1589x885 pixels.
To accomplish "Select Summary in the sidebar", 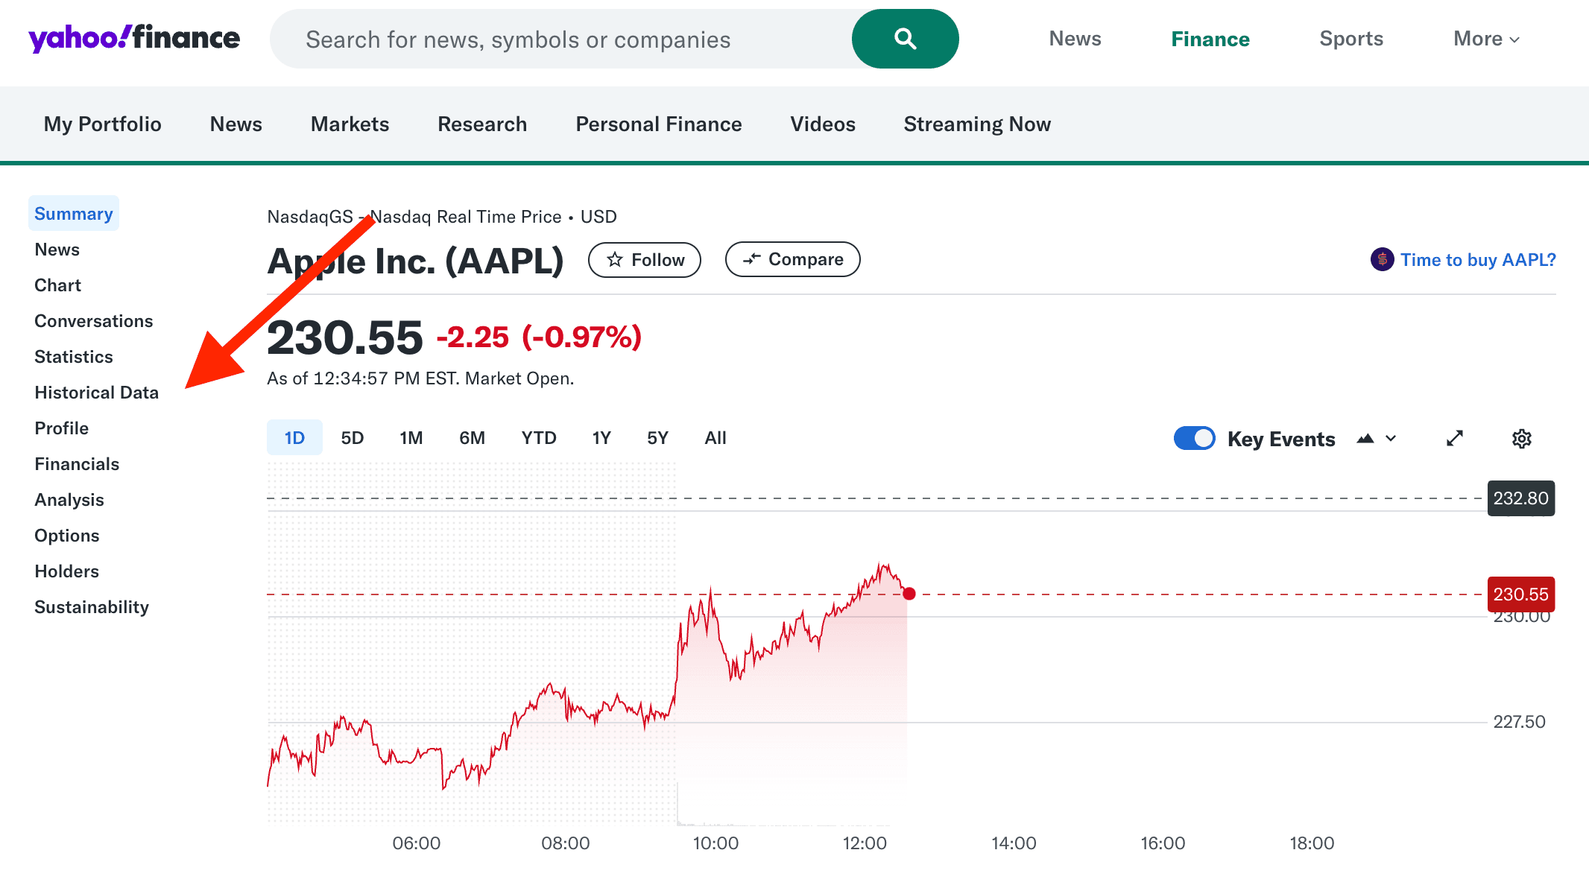I will (74, 214).
